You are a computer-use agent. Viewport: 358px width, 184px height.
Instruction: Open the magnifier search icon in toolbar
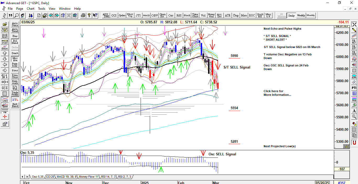coord(17,15)
